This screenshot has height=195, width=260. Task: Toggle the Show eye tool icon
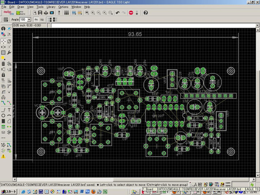pos(9,29)
